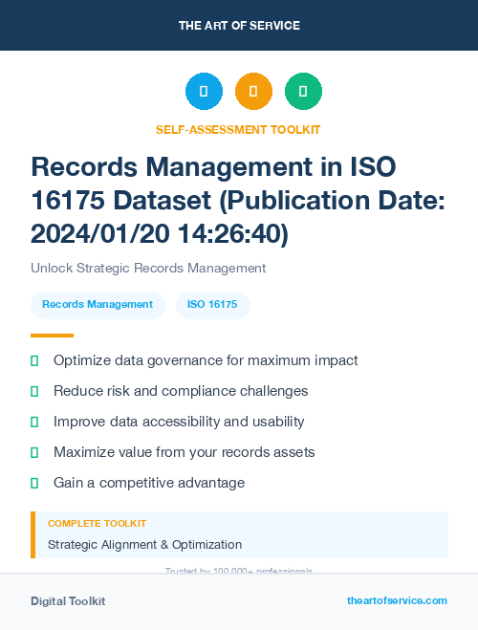Click bullet icon beside Gain a competitive advantage
This screenshot has height=630, width=478.
click(x=34, y=483)
